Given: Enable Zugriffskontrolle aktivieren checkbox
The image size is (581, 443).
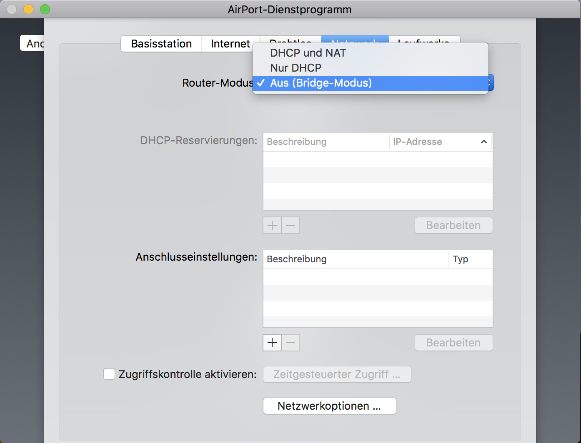Looking at the screenshot, I should (x=109, y=374).
